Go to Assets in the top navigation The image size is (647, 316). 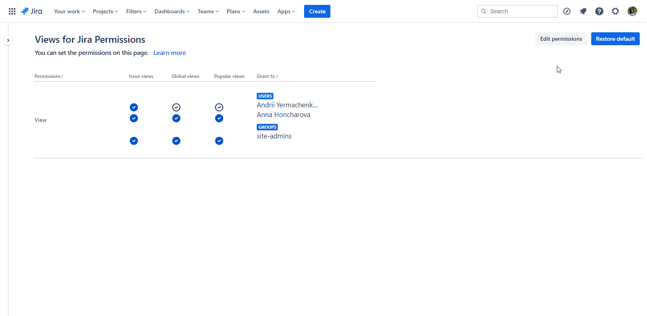(x=261, y=11)
